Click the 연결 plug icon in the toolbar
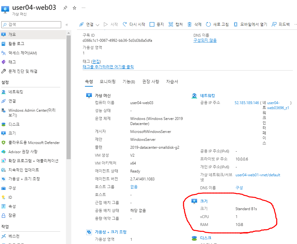 pyautogui.click(x=81, y=24)
